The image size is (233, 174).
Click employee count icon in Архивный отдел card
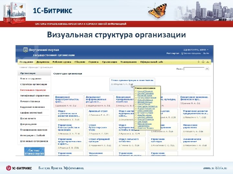[x=107, y=115]
